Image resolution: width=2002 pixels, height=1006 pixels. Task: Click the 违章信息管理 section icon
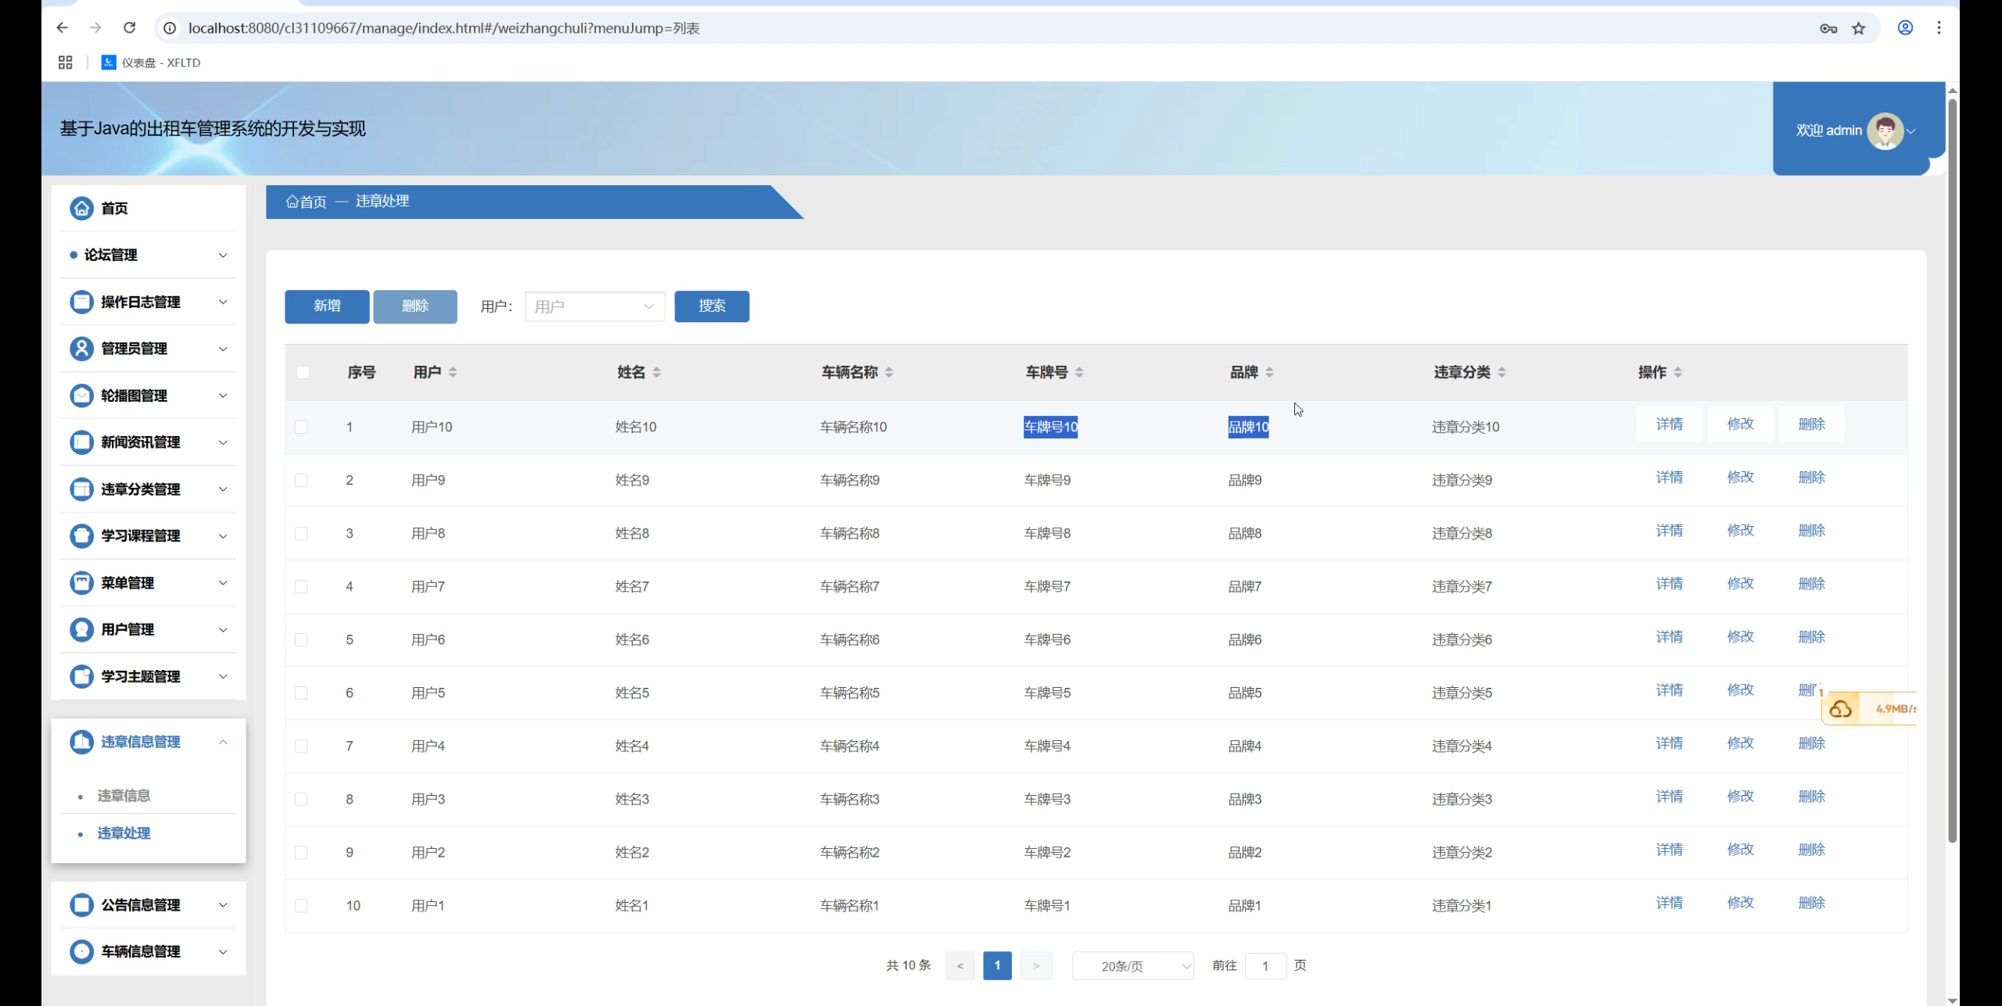[x=82, y=741]
